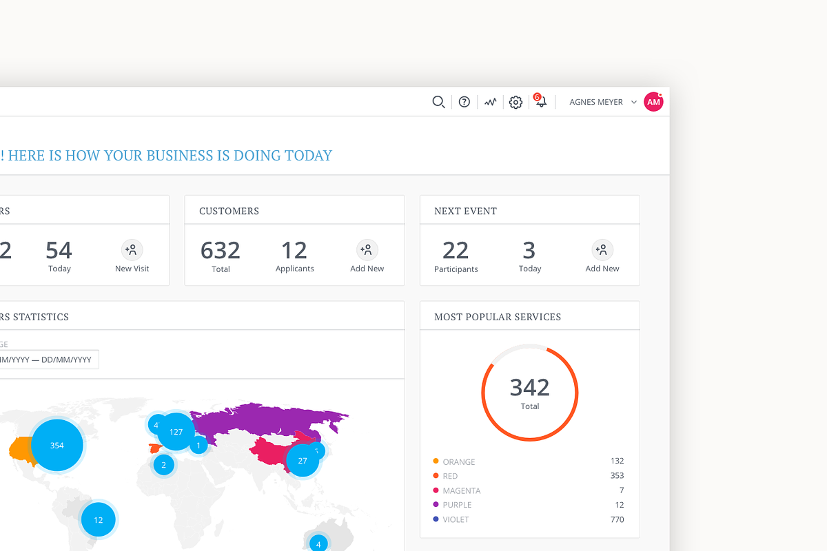Click the Orange legend color dot
The image size is (827, 551).
point(436,461)
